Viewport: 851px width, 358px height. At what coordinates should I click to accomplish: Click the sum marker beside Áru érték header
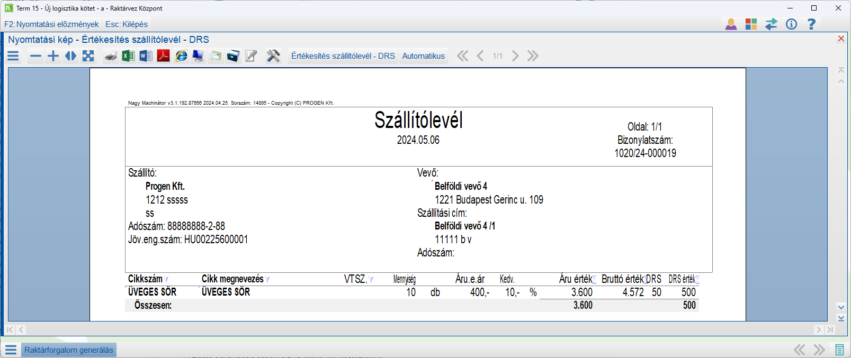point(595,279)
